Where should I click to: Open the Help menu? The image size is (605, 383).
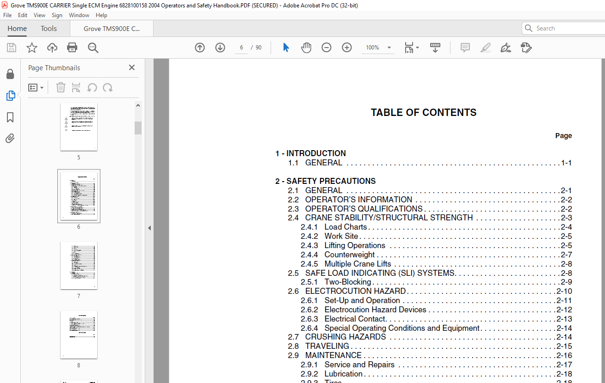coord(101,15)
